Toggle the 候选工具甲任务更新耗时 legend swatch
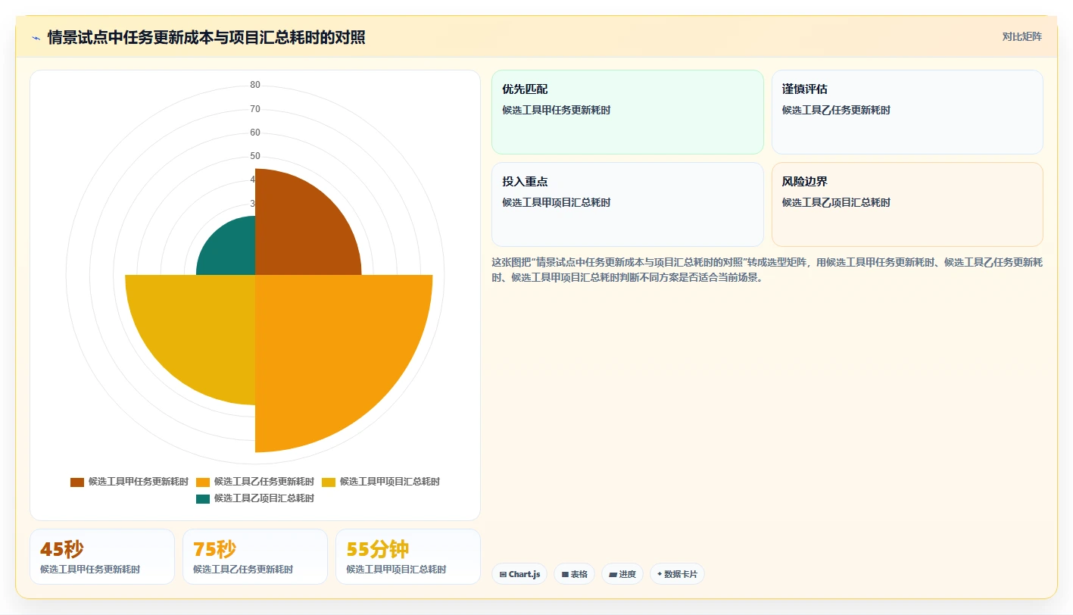The width and height of the screenshot is (1073, 615). click(77, 482)
